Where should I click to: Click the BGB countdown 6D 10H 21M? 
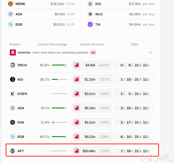pyautogui.click(x=132, y=137)
